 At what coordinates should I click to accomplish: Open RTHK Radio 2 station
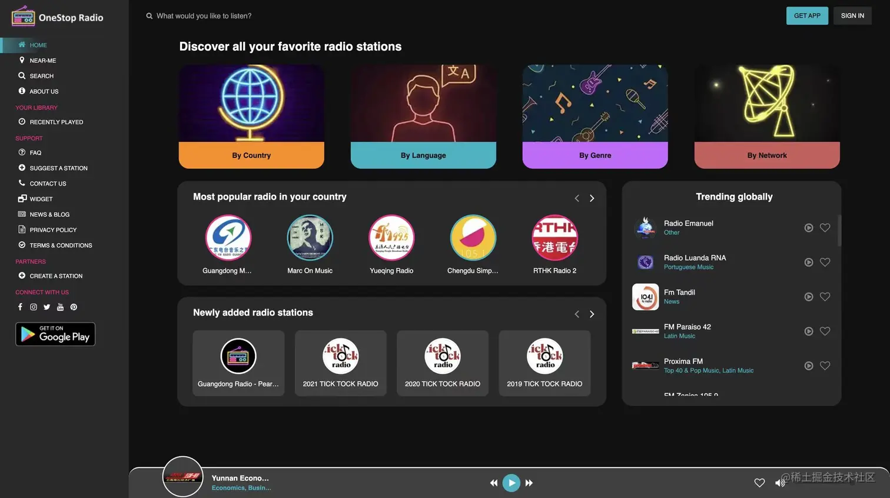pyautogui.click(x=554, y=244)
